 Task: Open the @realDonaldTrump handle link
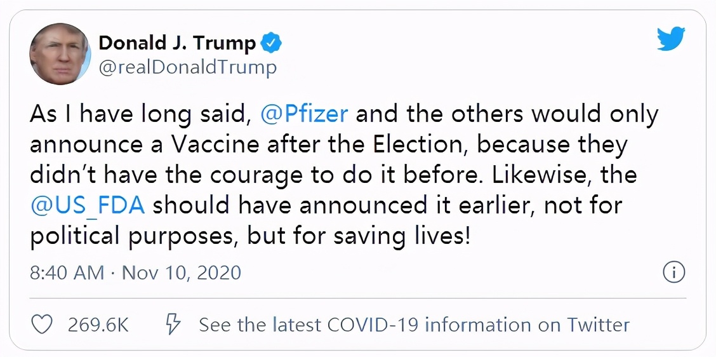[187, 67]
